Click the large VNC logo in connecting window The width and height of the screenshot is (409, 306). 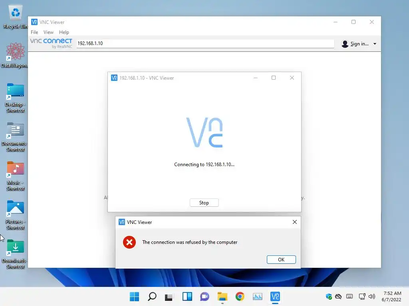tap(204, 132)
